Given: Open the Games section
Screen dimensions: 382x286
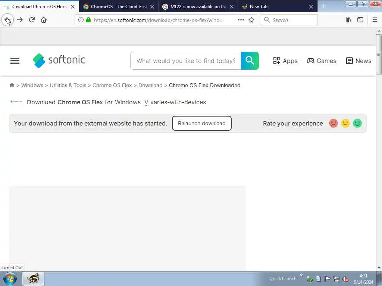Looking at the screenshot, I should 322,61.
